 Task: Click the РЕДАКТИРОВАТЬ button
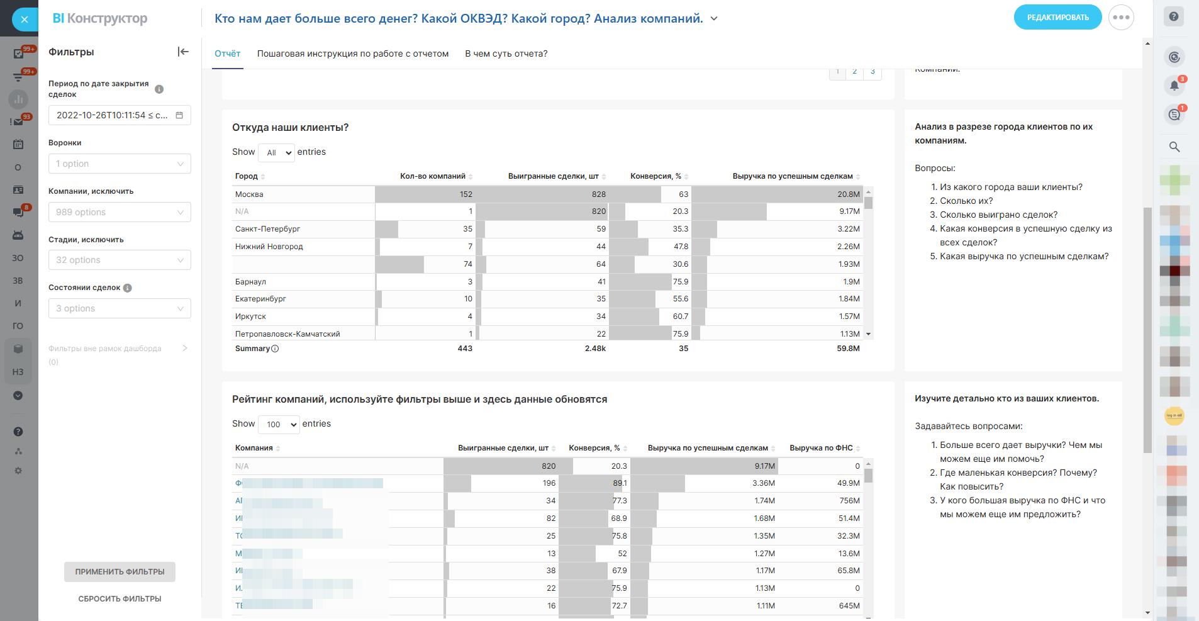point(1057,17)
